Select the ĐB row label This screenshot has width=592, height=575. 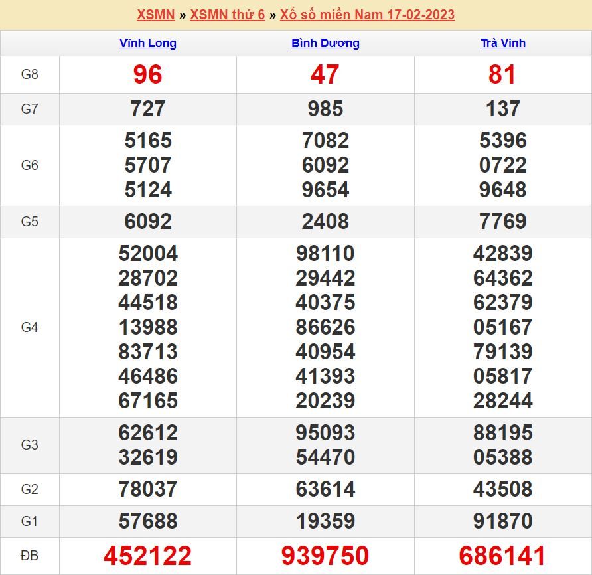pos(29,556)
